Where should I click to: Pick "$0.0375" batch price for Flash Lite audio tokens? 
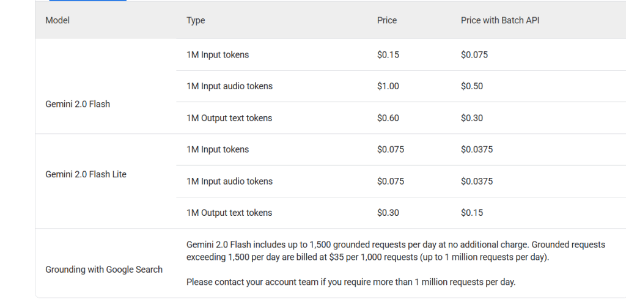coord(477,182)
